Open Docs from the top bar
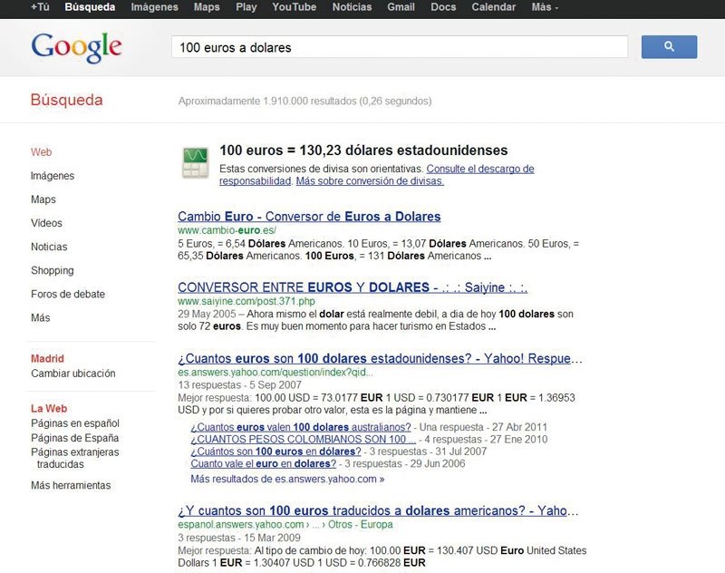The width and height of the screenshot is (725, 573). tap(443, 7)
